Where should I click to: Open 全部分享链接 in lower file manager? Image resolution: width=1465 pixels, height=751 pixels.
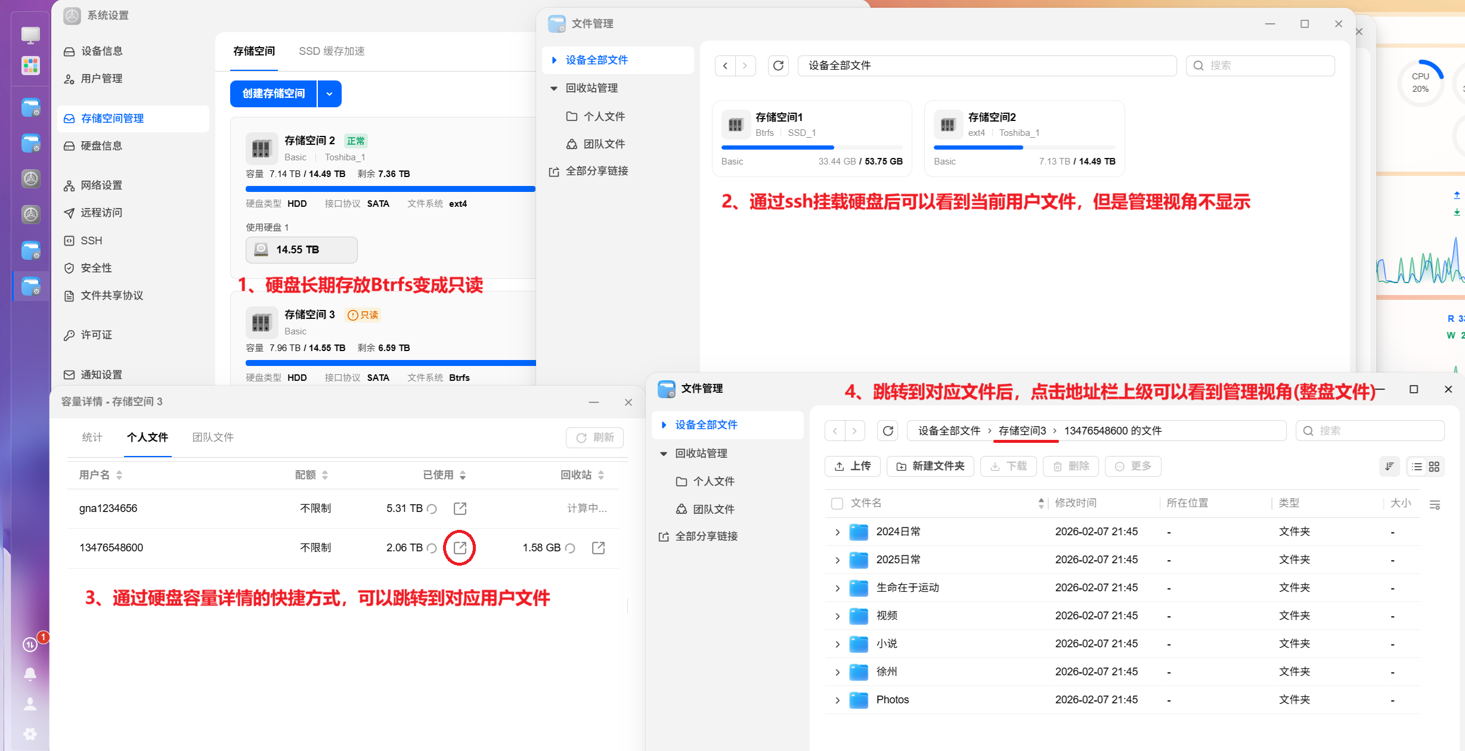coord(706,536)
